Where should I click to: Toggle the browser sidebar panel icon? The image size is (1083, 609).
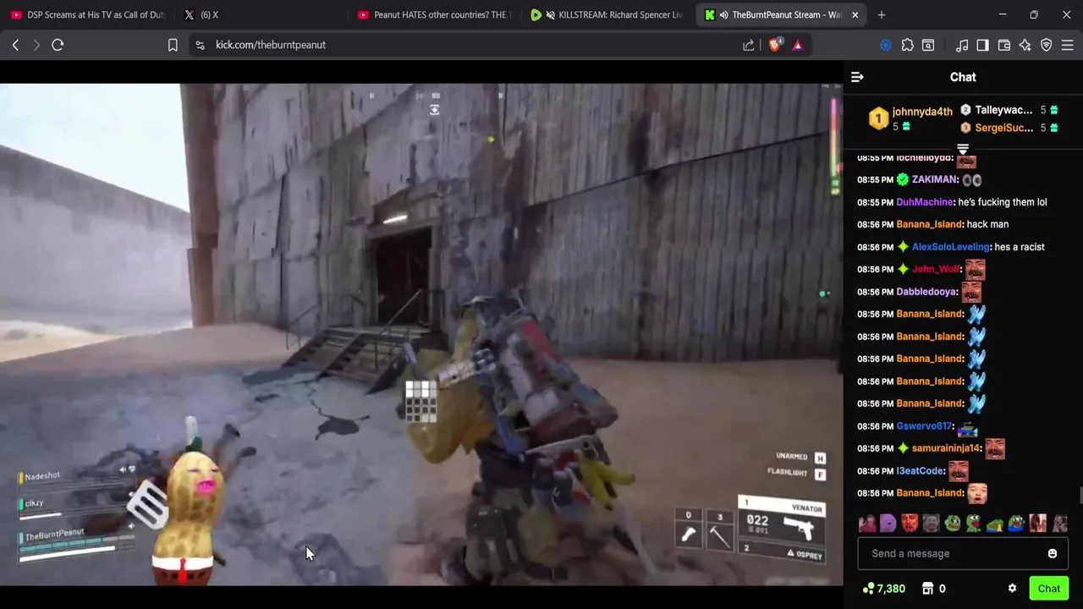coord(982,45)
